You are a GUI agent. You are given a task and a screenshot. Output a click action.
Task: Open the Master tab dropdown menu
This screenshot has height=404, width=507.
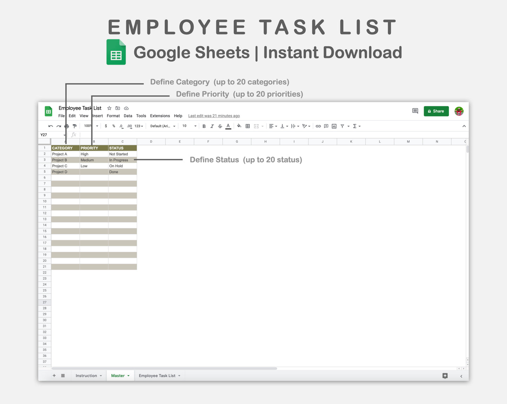click(128, 375)
